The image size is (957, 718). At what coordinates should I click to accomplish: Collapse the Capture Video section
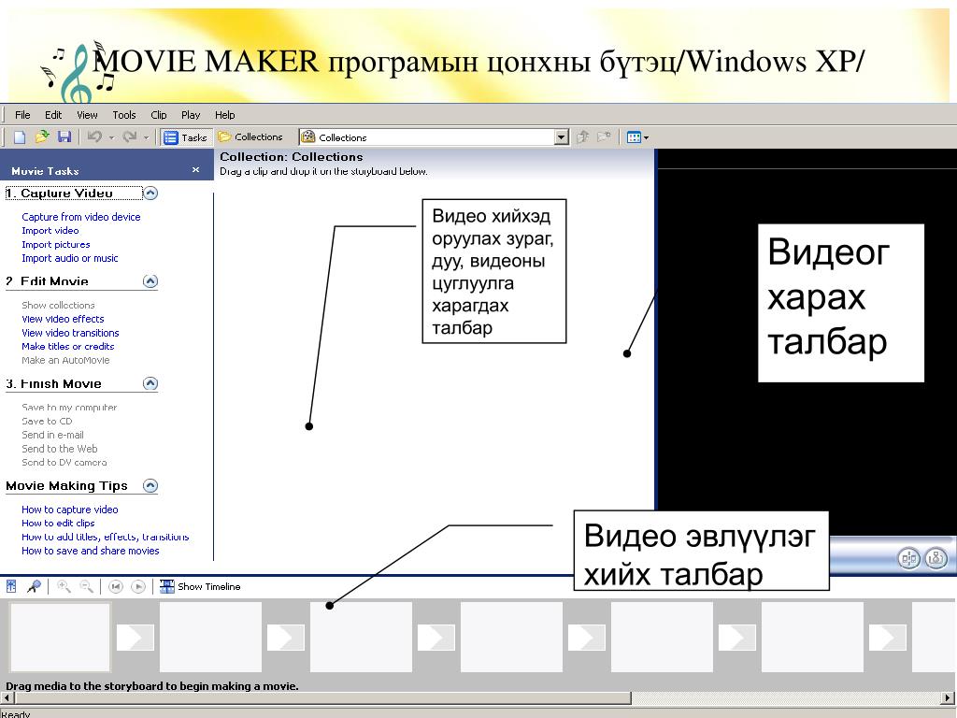pos(150,193)
